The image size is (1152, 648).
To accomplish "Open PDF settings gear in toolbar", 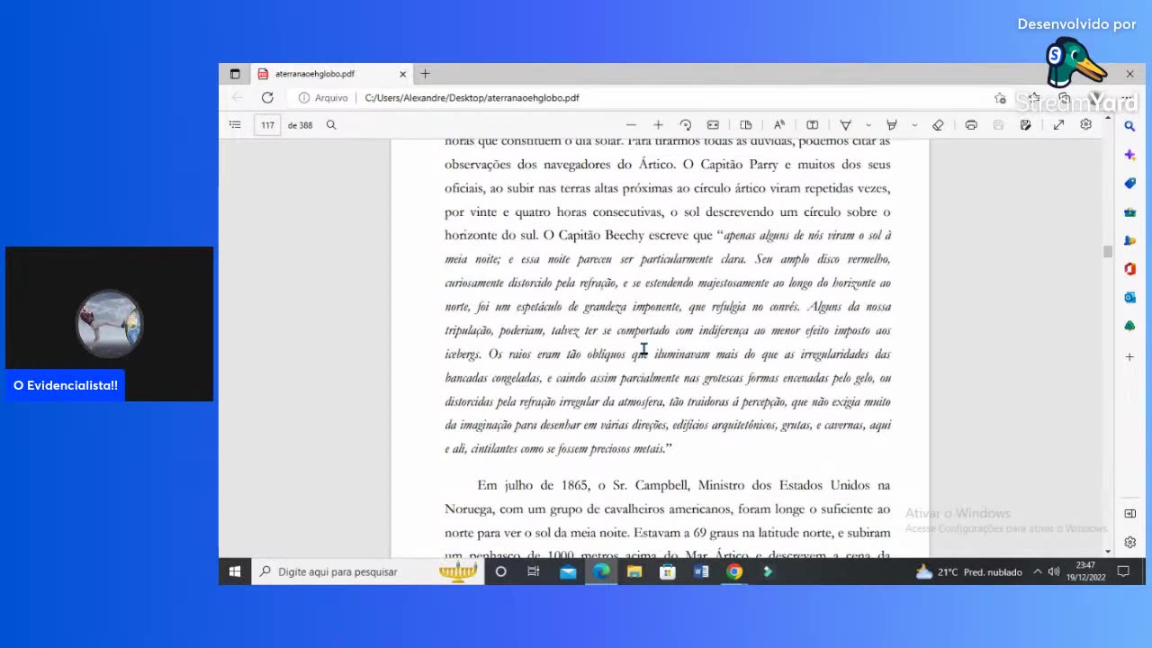I will pyautogui.click(x=1085, y=125).
